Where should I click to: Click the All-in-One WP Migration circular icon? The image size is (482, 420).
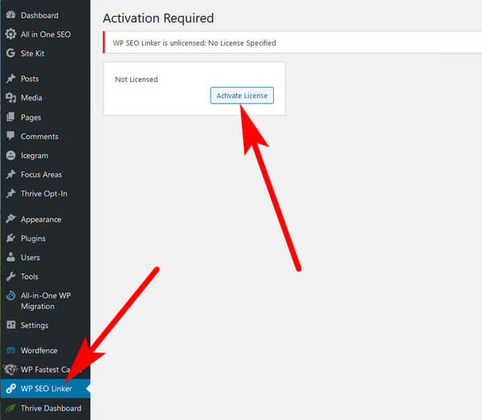pyautogui.click(x=10, y=296)
